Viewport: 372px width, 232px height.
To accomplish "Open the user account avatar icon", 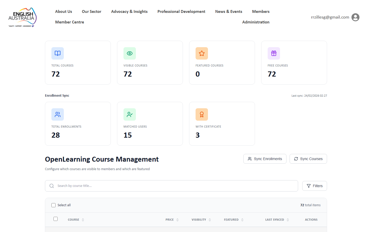I will (x=355, y=17).
